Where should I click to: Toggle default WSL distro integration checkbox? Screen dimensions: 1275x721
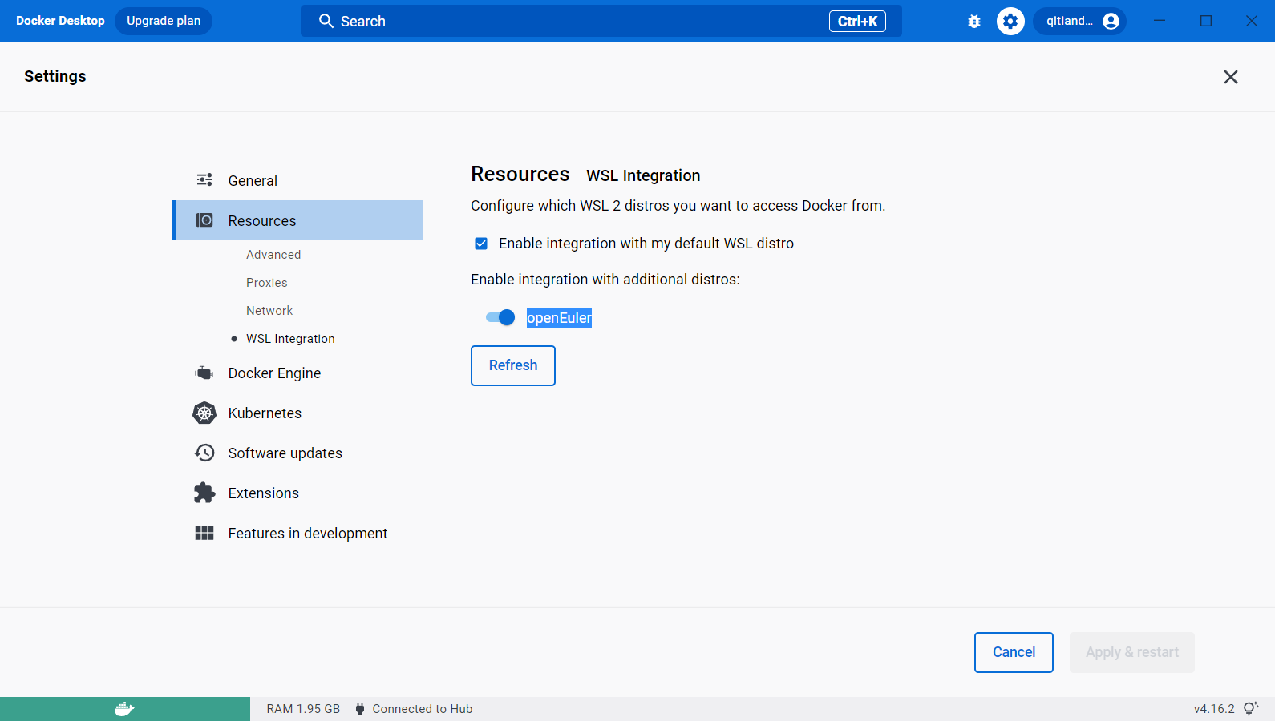(x=481, y=244)
